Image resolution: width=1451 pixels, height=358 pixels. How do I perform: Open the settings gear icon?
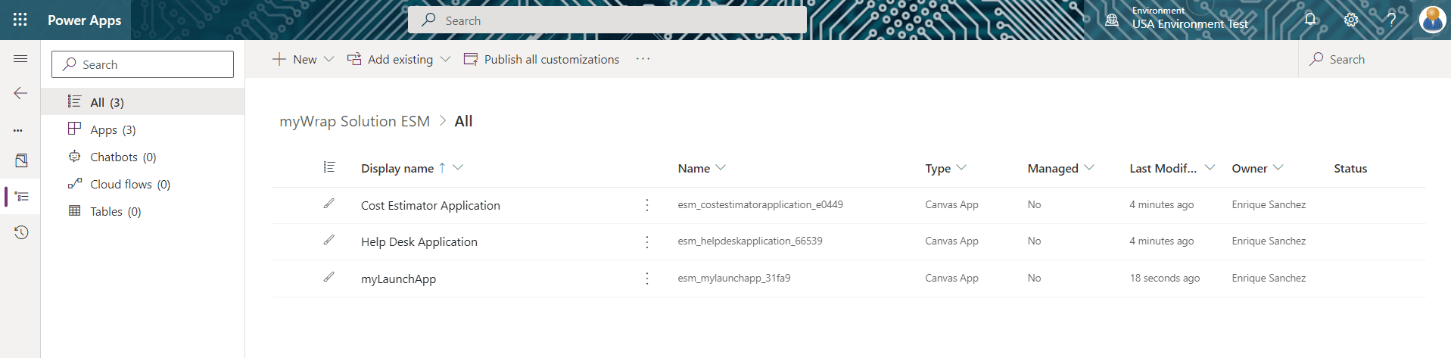[x=1351, y=20]
